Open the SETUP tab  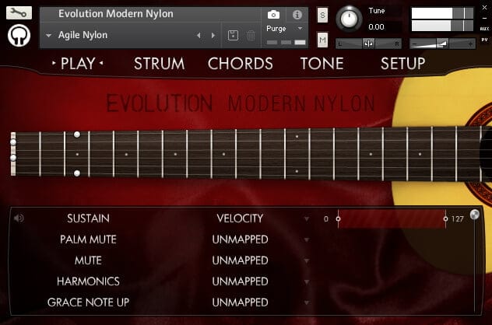(403, 64)
